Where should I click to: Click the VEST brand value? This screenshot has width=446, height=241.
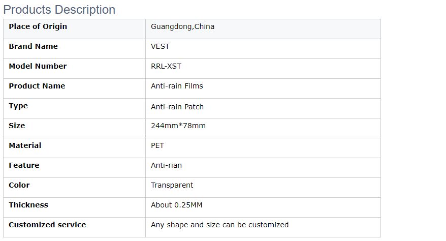tap(160, 46)
